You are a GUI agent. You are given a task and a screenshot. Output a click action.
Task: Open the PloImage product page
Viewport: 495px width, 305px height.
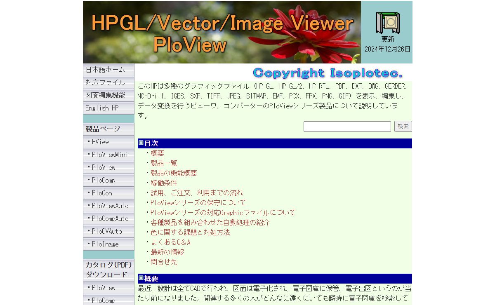click(x=108, y=244)
